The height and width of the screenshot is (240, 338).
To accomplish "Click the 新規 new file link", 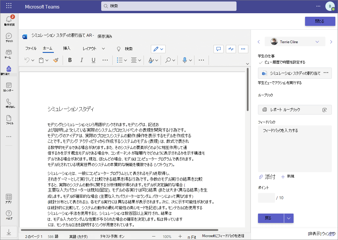I will tap(288, 177).
